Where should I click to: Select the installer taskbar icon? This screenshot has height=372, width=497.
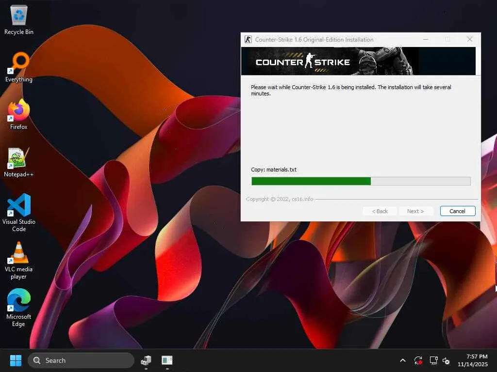[x=146, y=360]
